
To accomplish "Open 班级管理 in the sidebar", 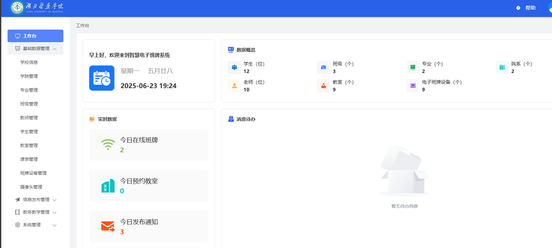I will (29, 104).
